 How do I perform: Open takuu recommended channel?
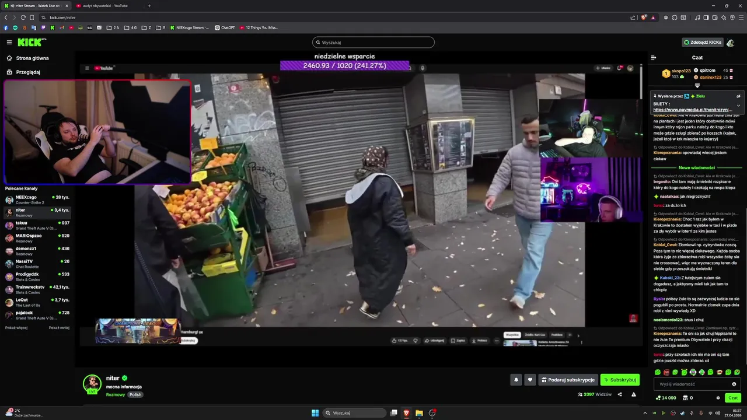tap(37, 225)
